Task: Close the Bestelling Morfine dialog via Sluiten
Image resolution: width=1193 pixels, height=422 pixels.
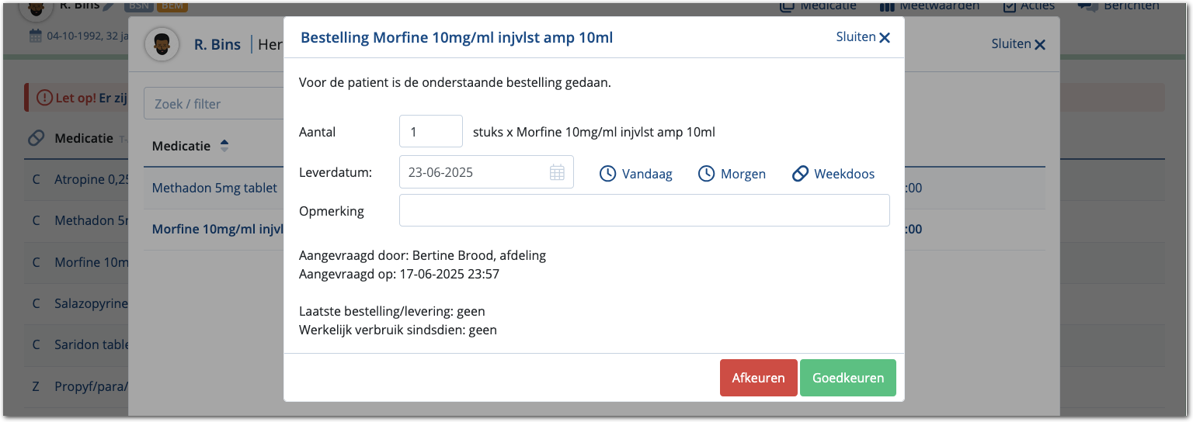Action: click(863, 37)
